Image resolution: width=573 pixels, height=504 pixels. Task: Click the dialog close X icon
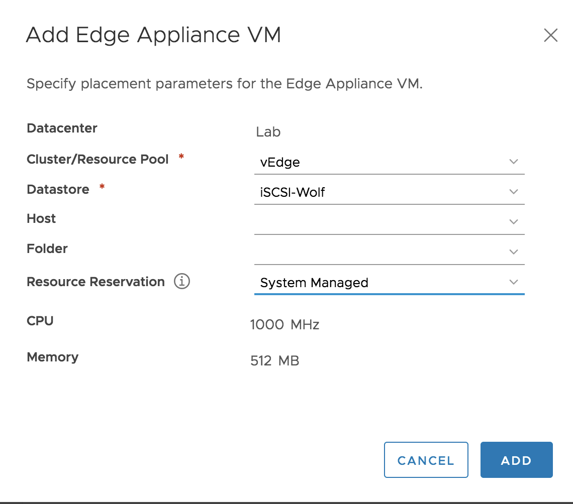pyautogui.click(x=551, y=35)
